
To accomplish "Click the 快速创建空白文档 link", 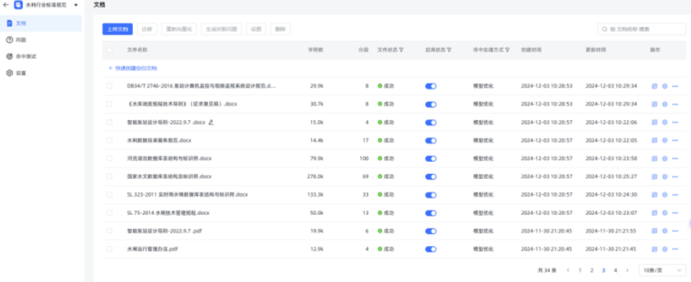I will coord(133,68).
